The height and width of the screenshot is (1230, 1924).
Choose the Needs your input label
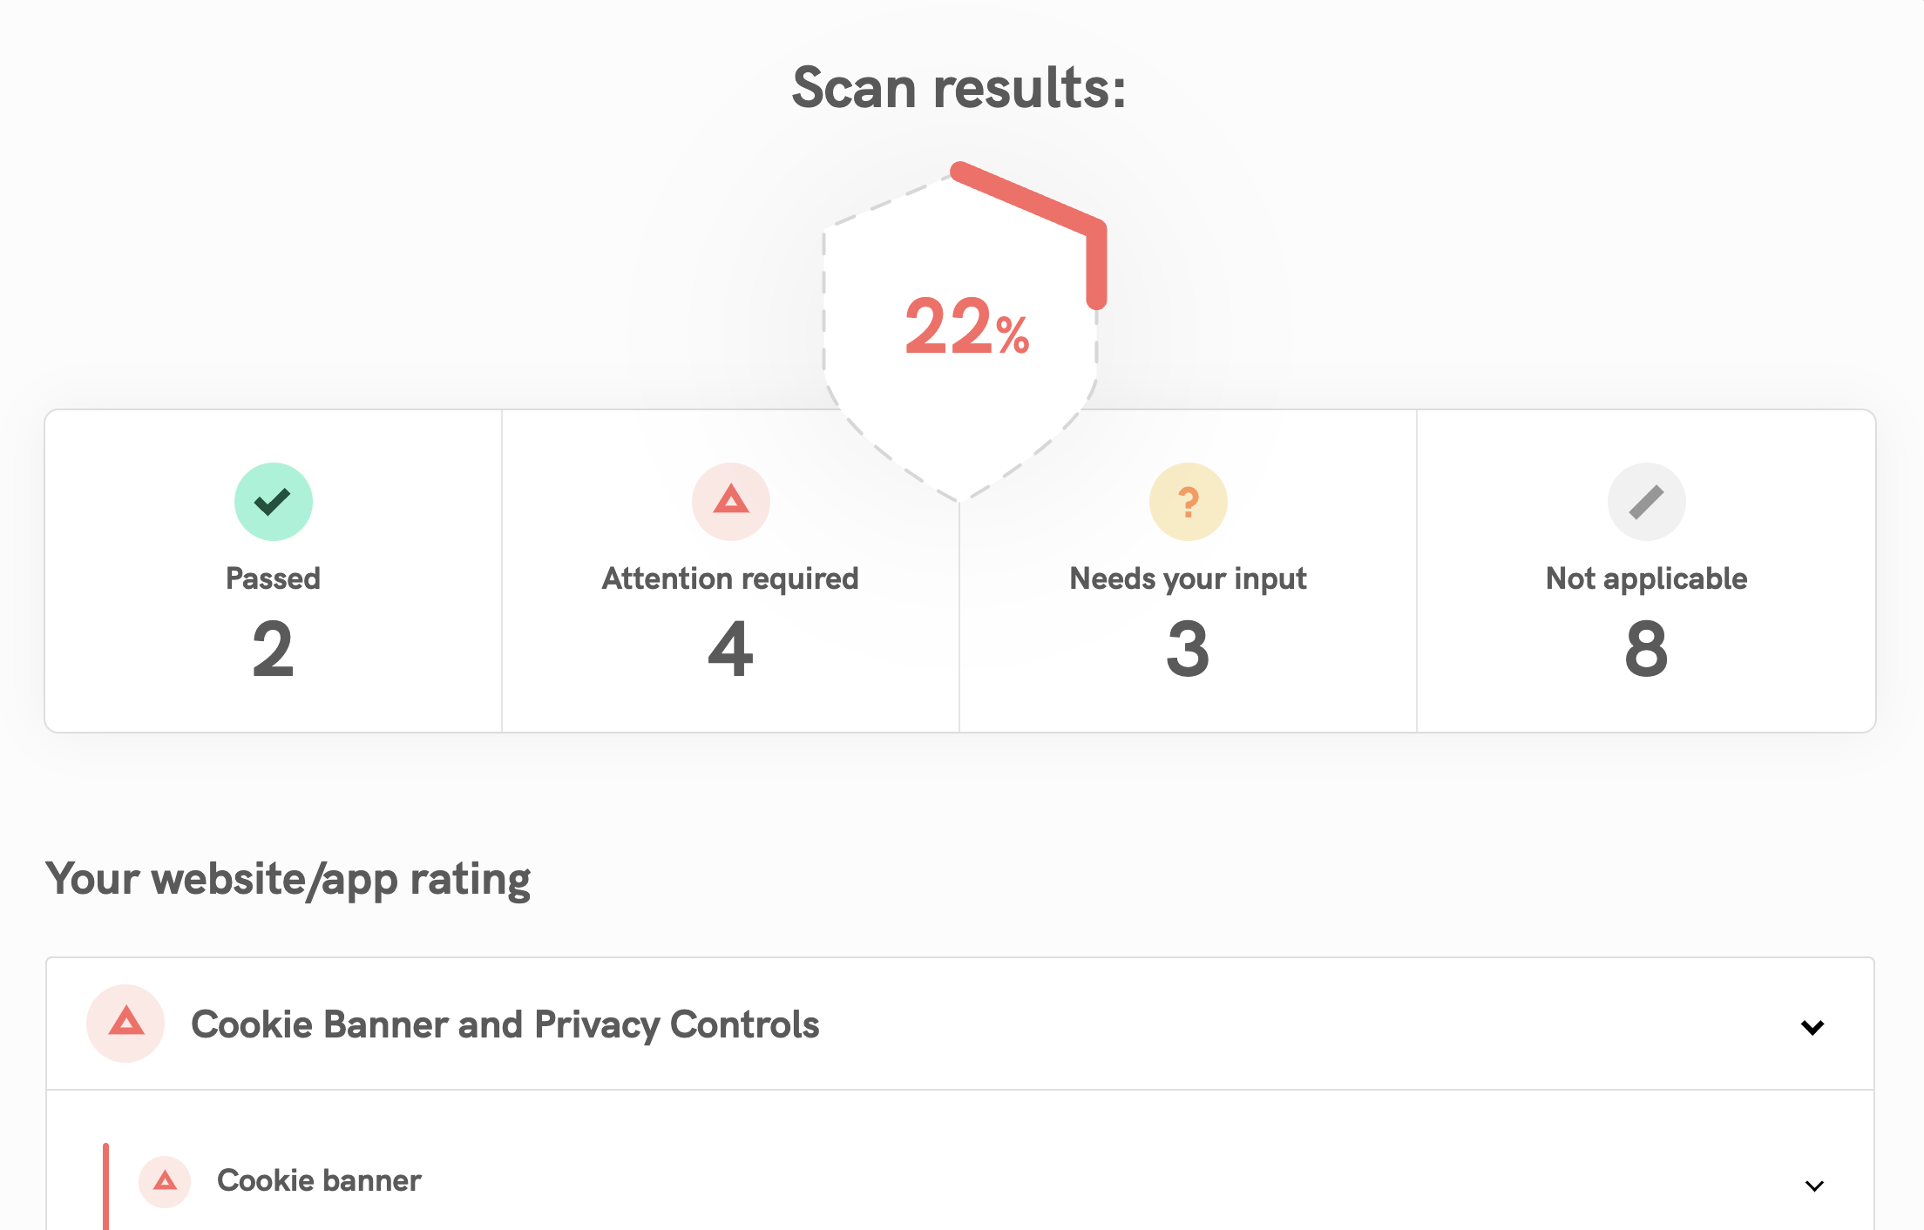(x=1188, y=578)
